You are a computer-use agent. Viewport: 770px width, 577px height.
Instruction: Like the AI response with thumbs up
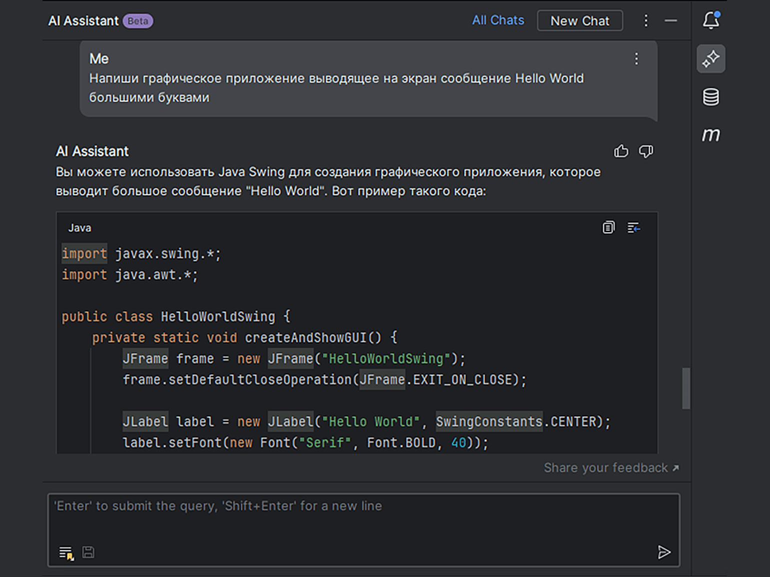(621, 151)
